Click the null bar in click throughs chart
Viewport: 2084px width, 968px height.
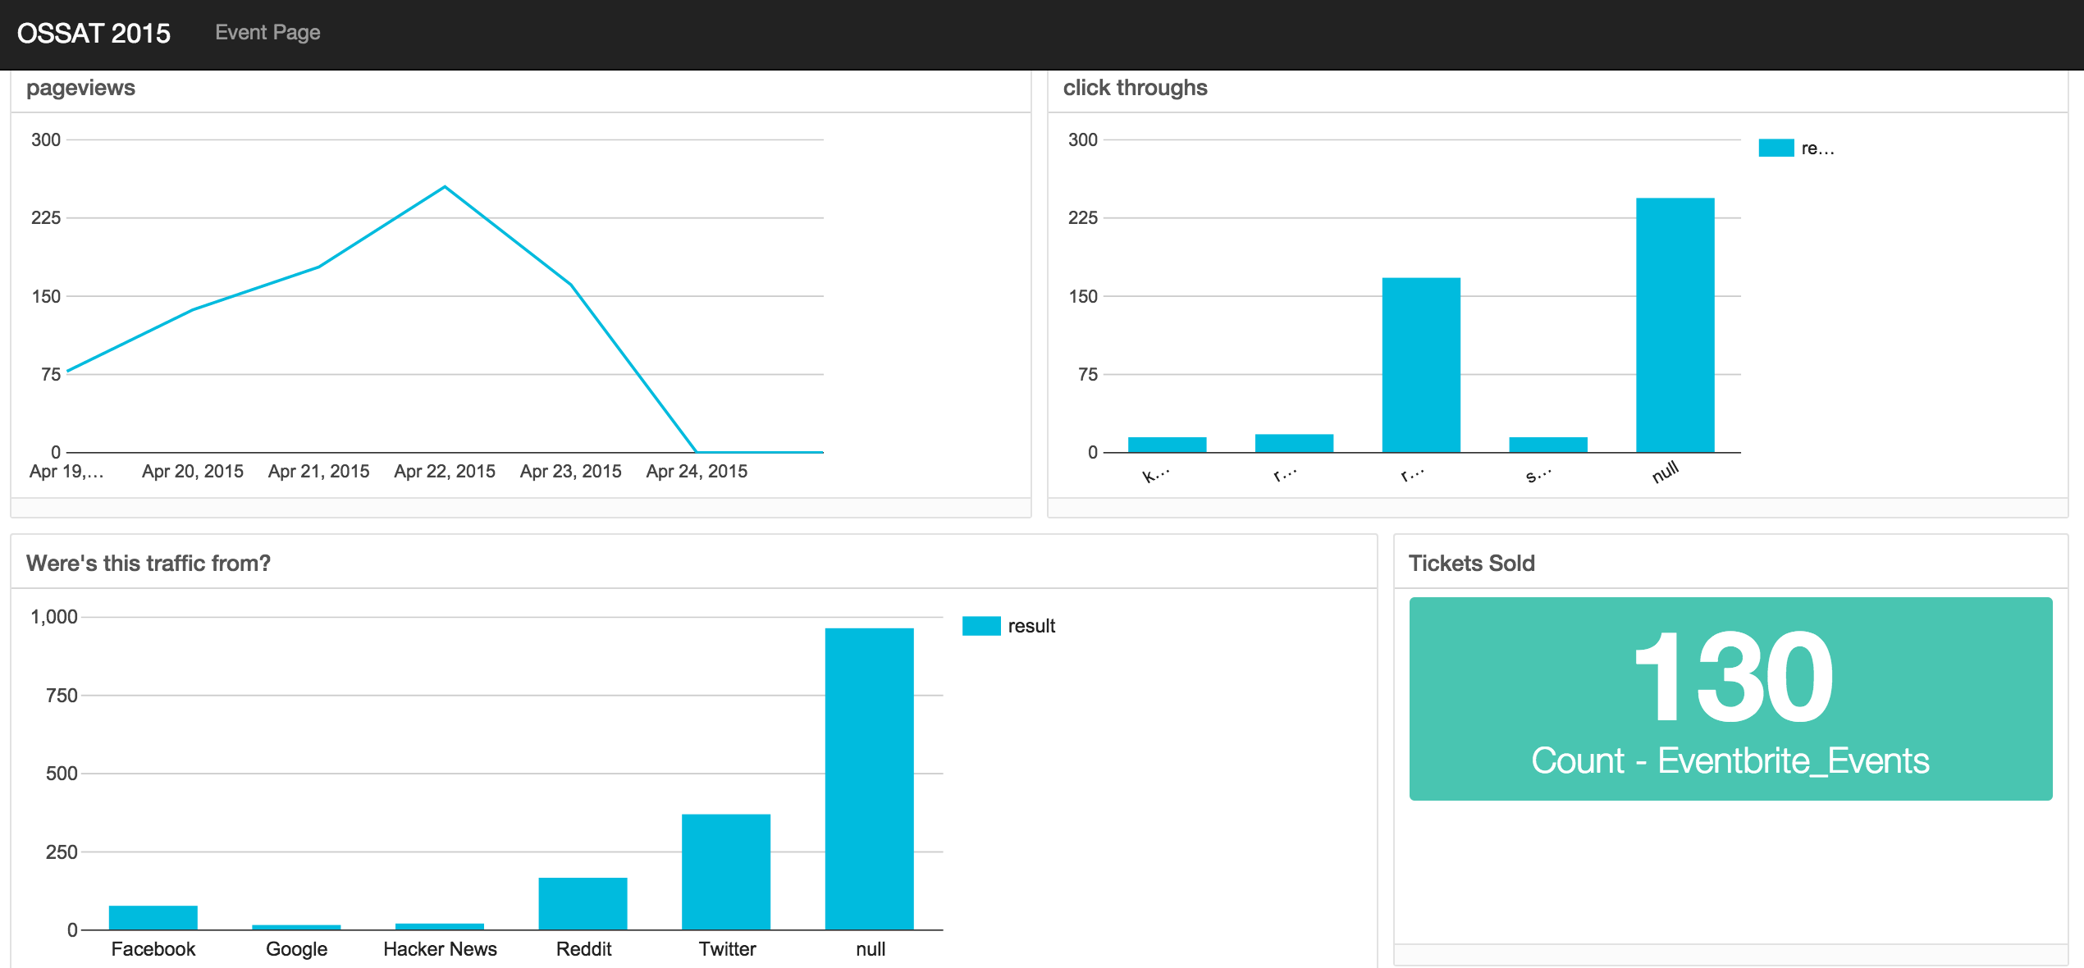[x=1675, y=325]
